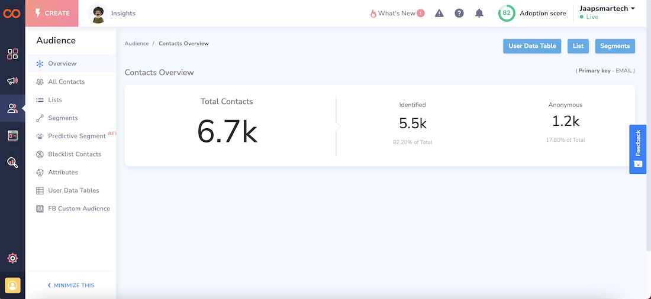Open Blacklist Contacts menu item
The height and width of the screenshot is (299, 651).
point(75,154)
